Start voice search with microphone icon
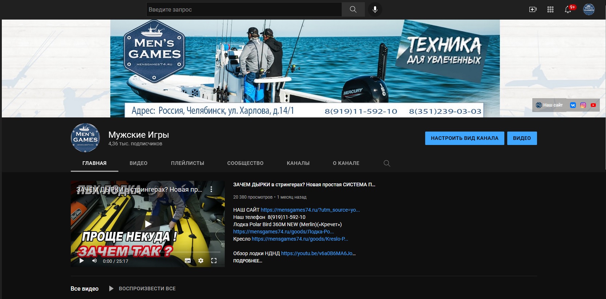 (x=375, y=9)
